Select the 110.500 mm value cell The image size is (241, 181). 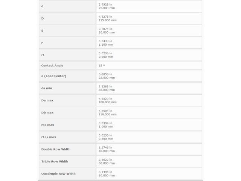pos(149,113)
